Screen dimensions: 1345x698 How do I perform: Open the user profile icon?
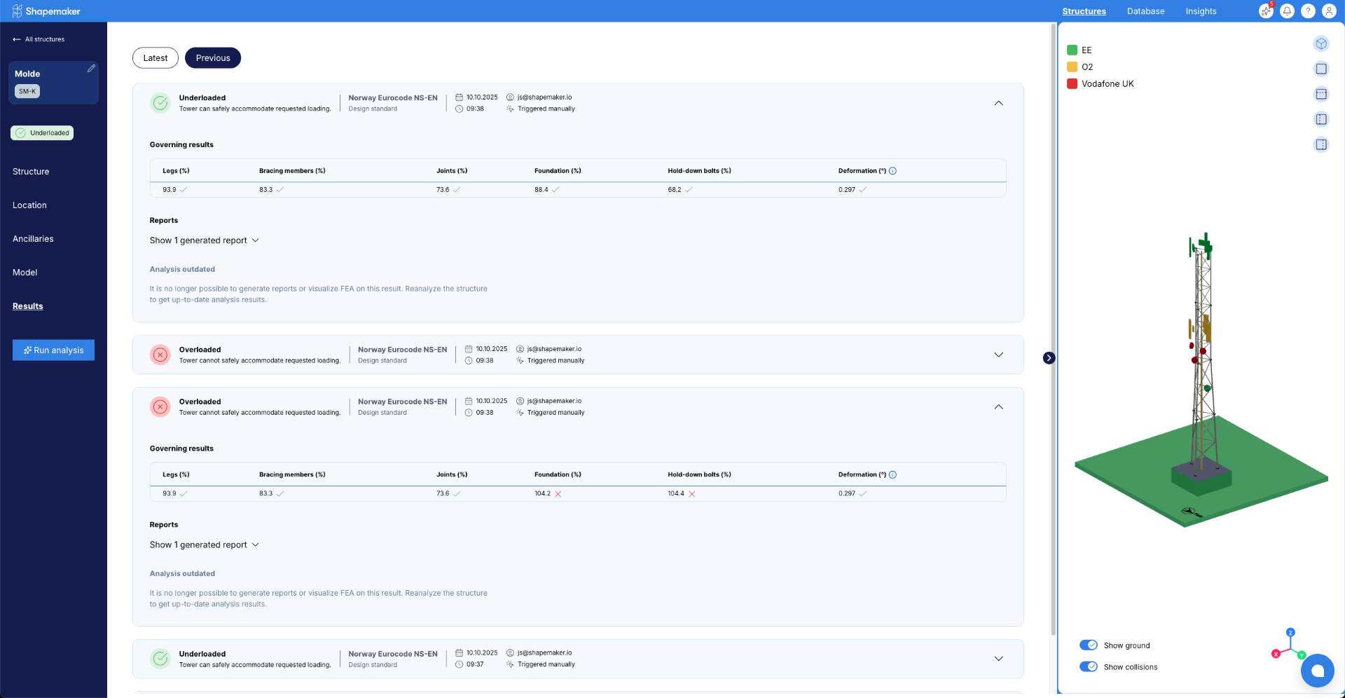[x=1329, y=11]
